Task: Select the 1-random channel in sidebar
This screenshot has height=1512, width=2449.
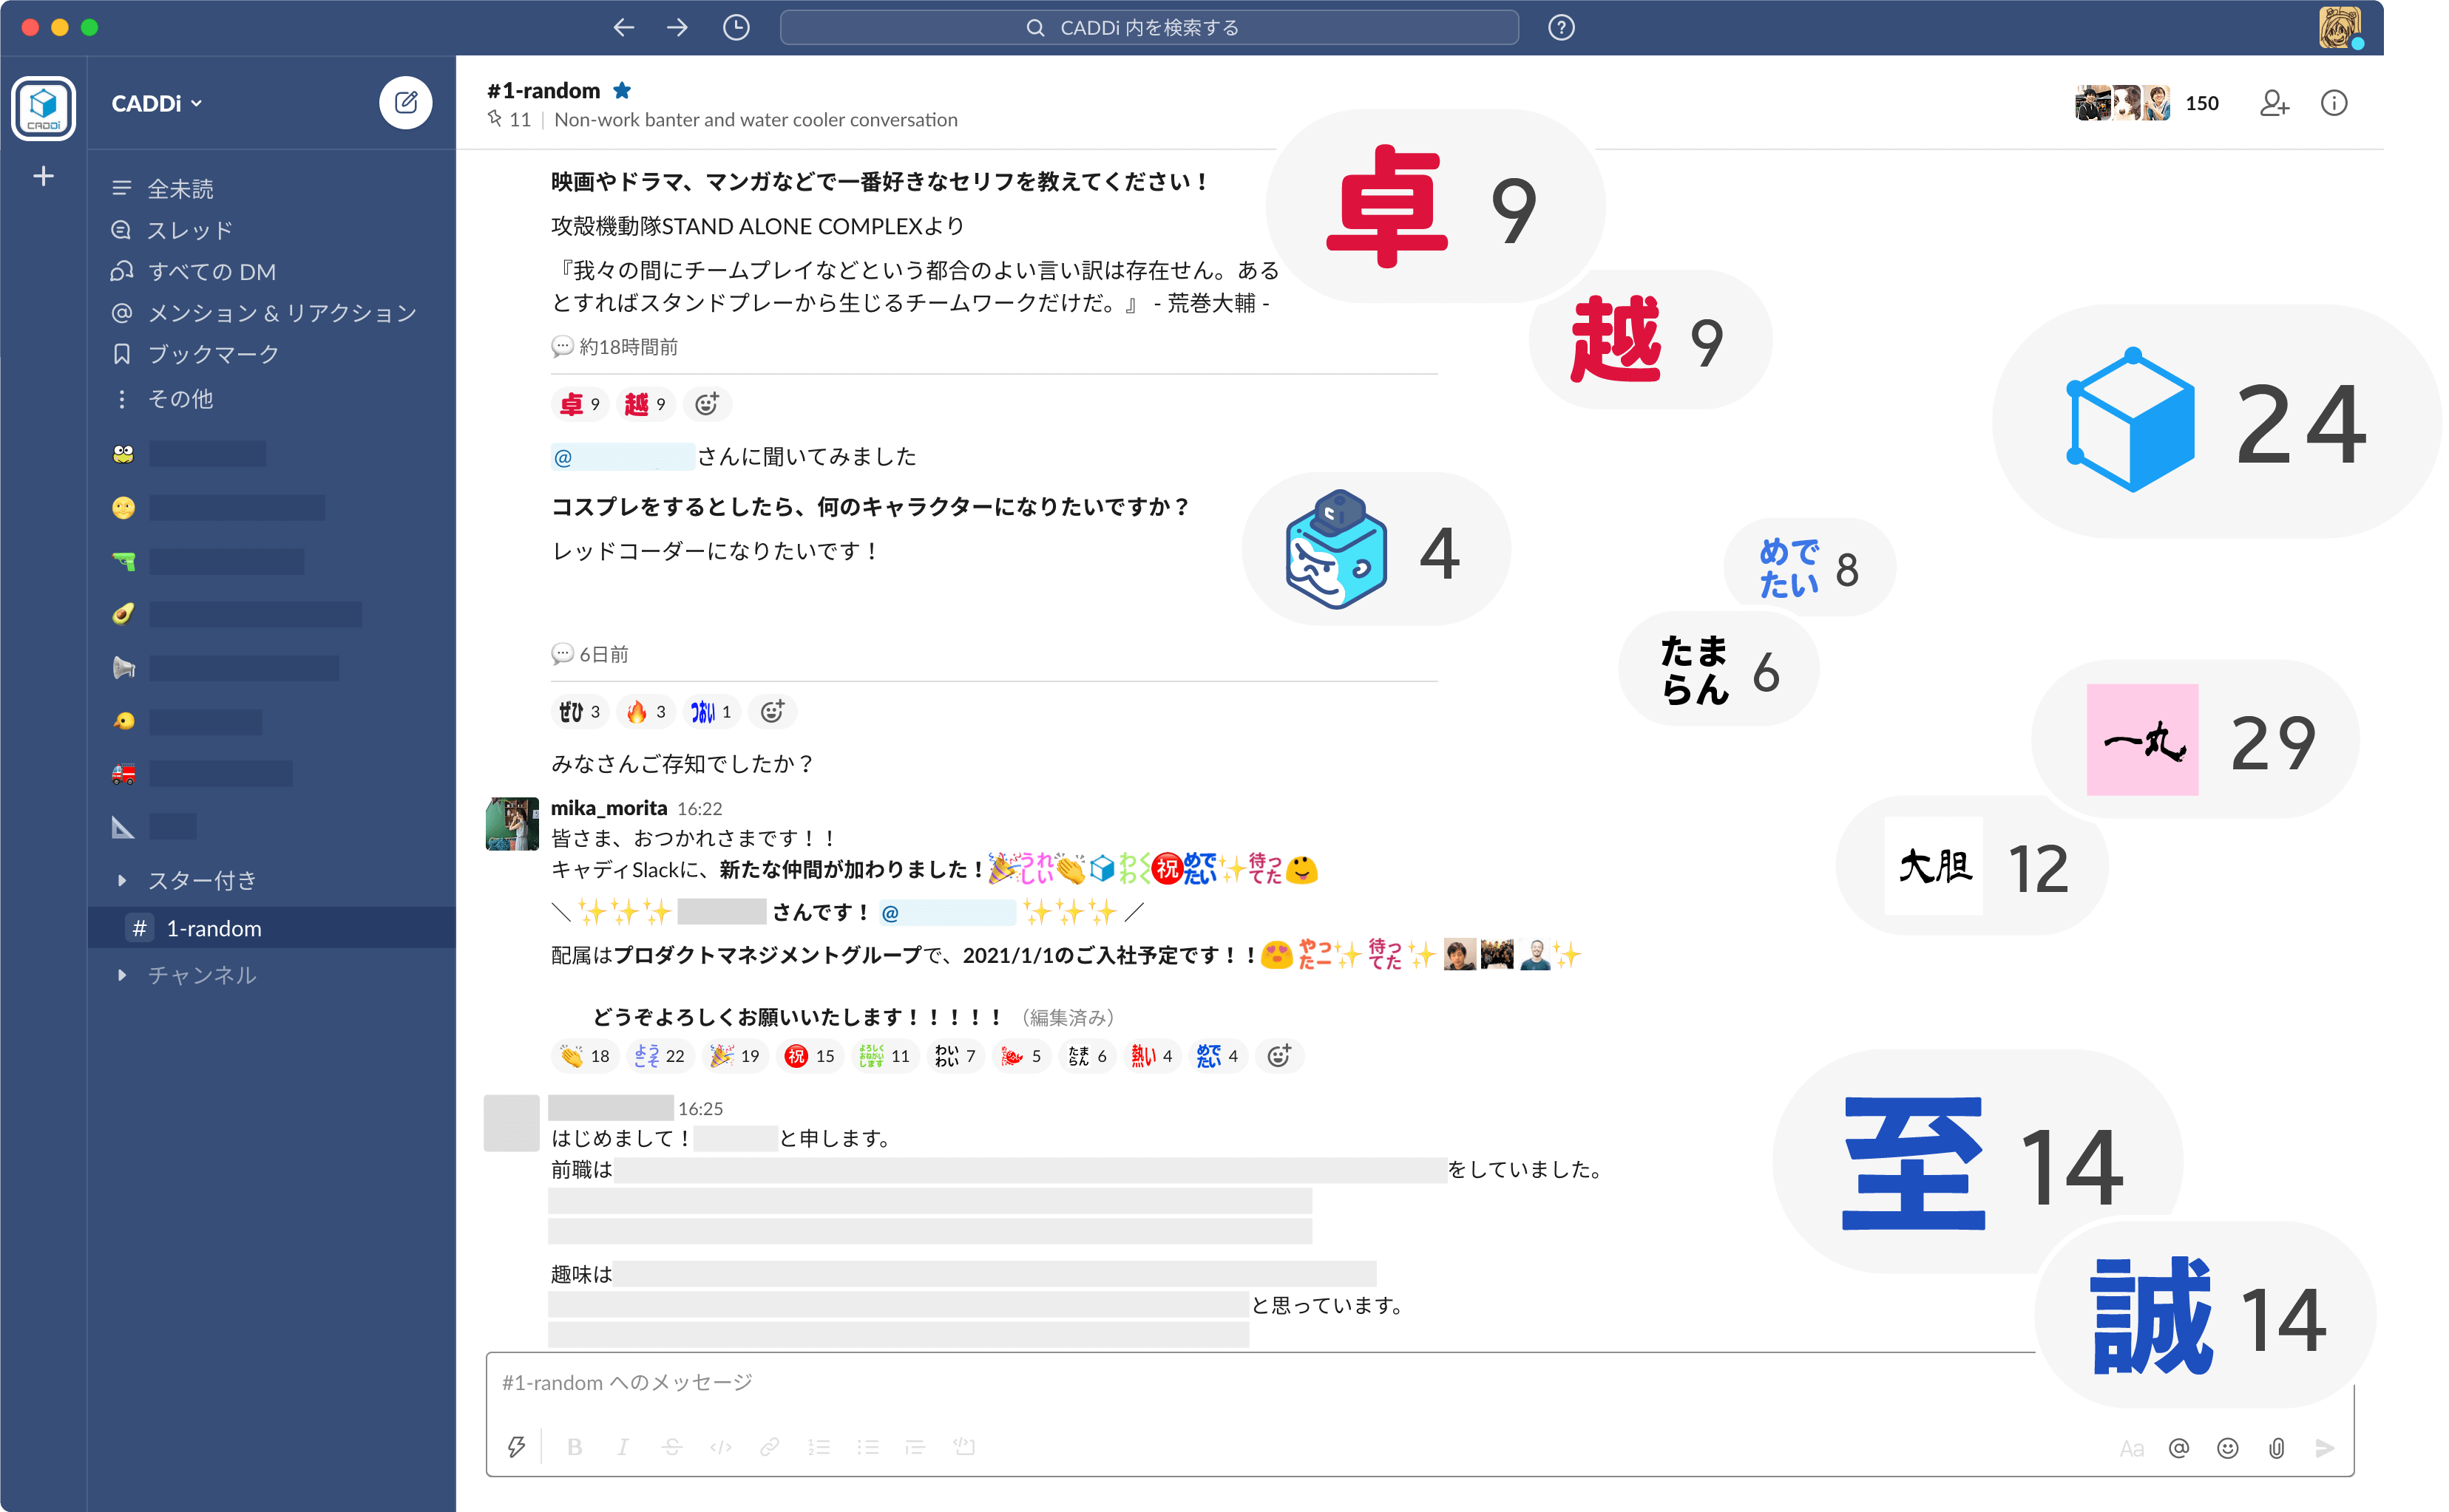Action: 271,928
